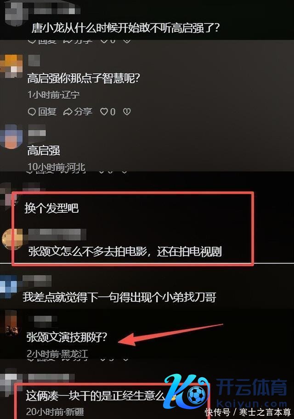The height and width of the screenshot is (419, 294).
Task: Open the blue avatar beside the 小弟找刀哥 comment
Action: (x=9, y=287)
